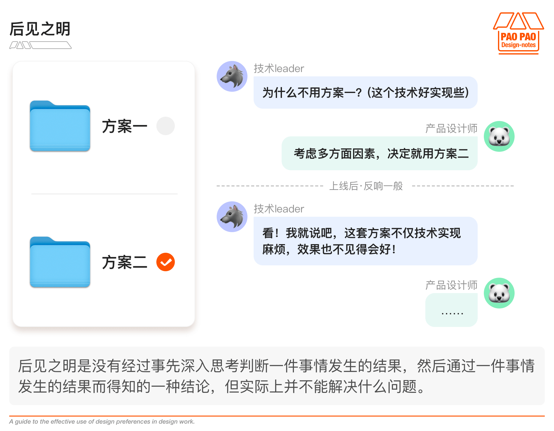Open the 为什么不用方案一 chat bubble

coord(365,93)
